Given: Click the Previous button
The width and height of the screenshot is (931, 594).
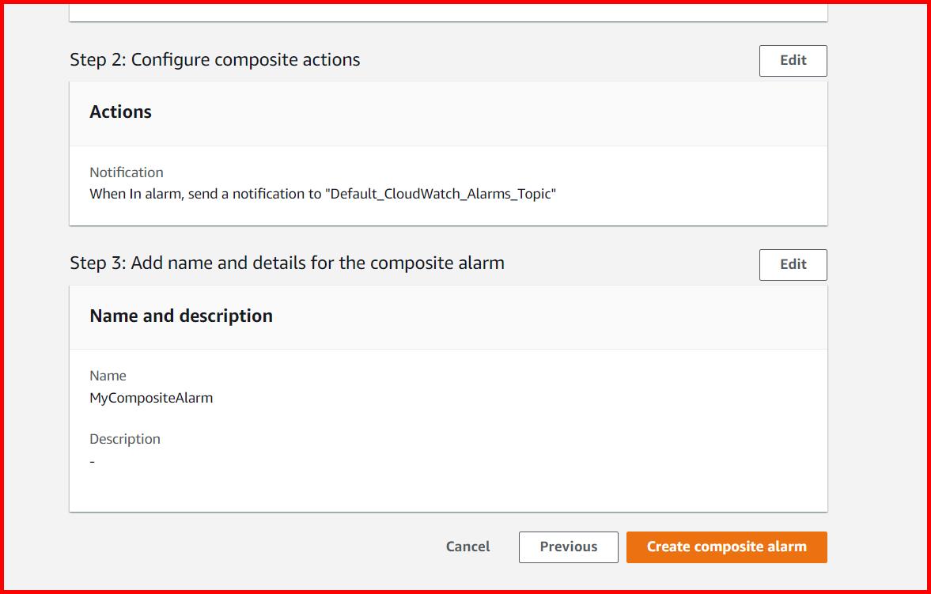Looking at the screenshot, I should tap(568, 547).
